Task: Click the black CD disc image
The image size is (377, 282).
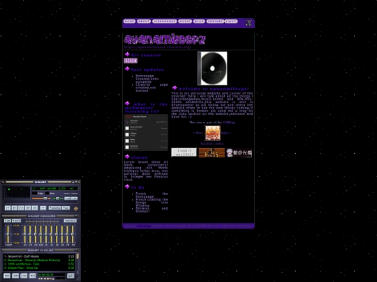Action: (212, 68)
